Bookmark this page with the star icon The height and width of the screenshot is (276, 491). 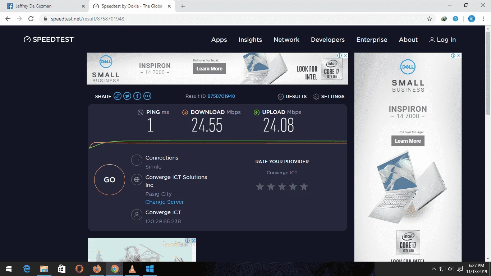(430, 19)
